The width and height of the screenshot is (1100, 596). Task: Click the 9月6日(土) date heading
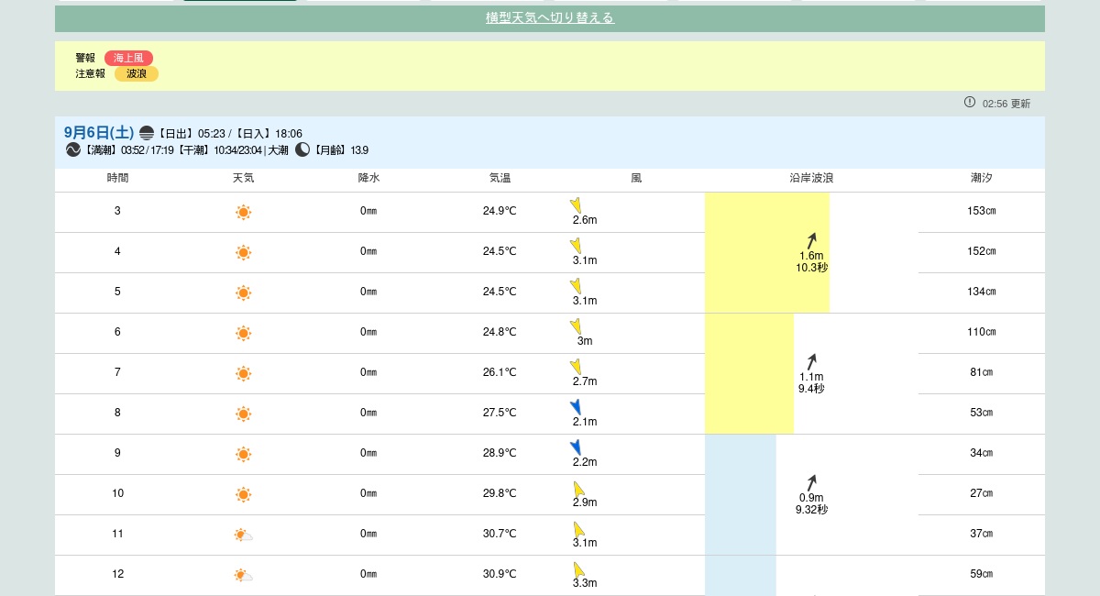(x=99, y=132)
